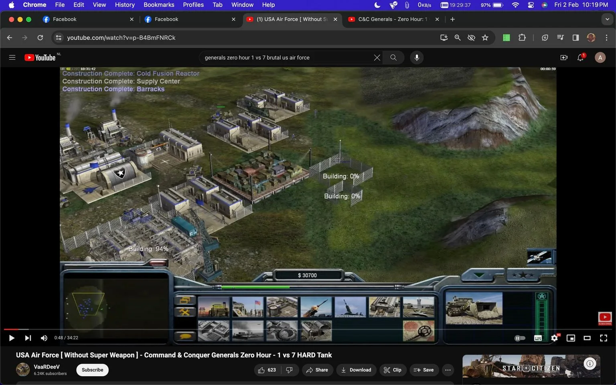Open the Create video icon
This screenshot has height=385, width=616.
[x=564, y=57]
